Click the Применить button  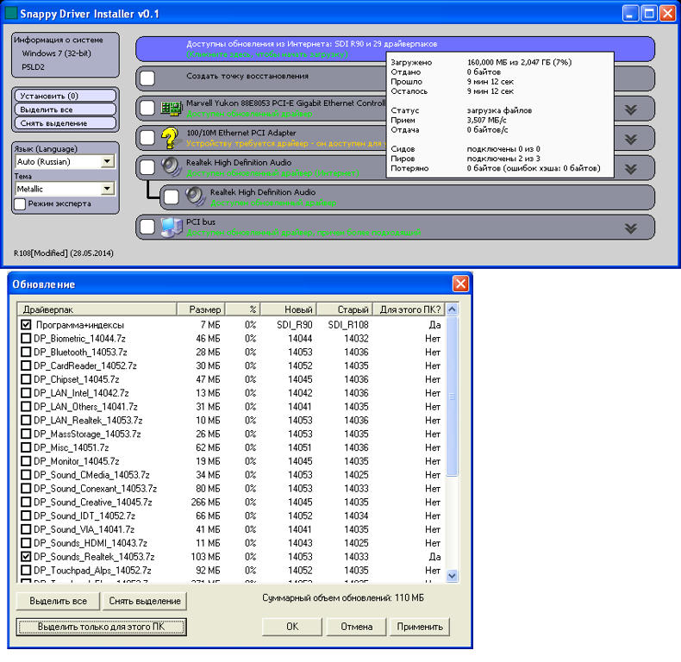(x=420, y=627)
